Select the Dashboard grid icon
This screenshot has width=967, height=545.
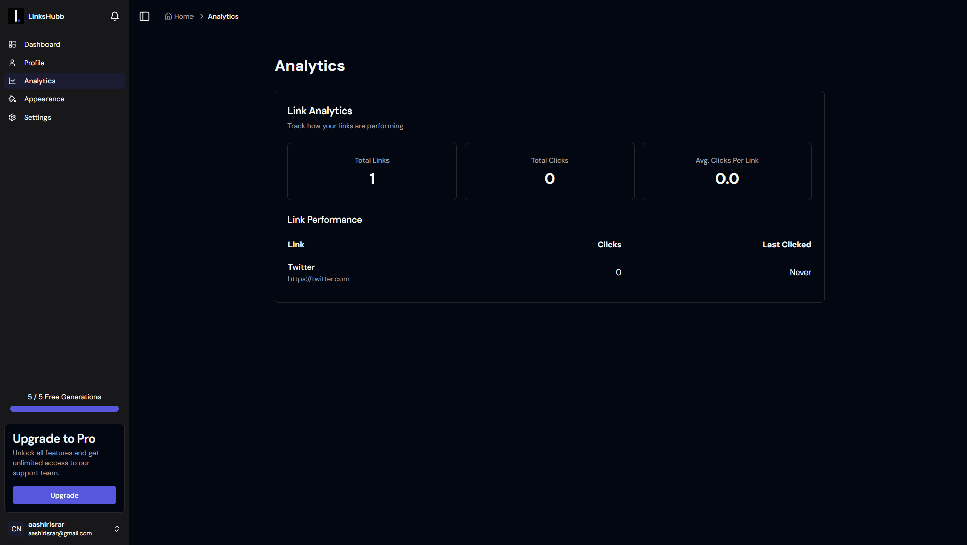[12, 44]
